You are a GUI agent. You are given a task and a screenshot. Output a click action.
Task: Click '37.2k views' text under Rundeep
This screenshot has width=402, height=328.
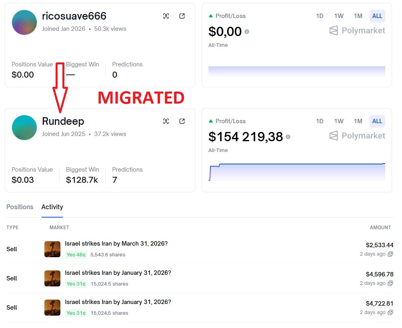click(110, 134)
